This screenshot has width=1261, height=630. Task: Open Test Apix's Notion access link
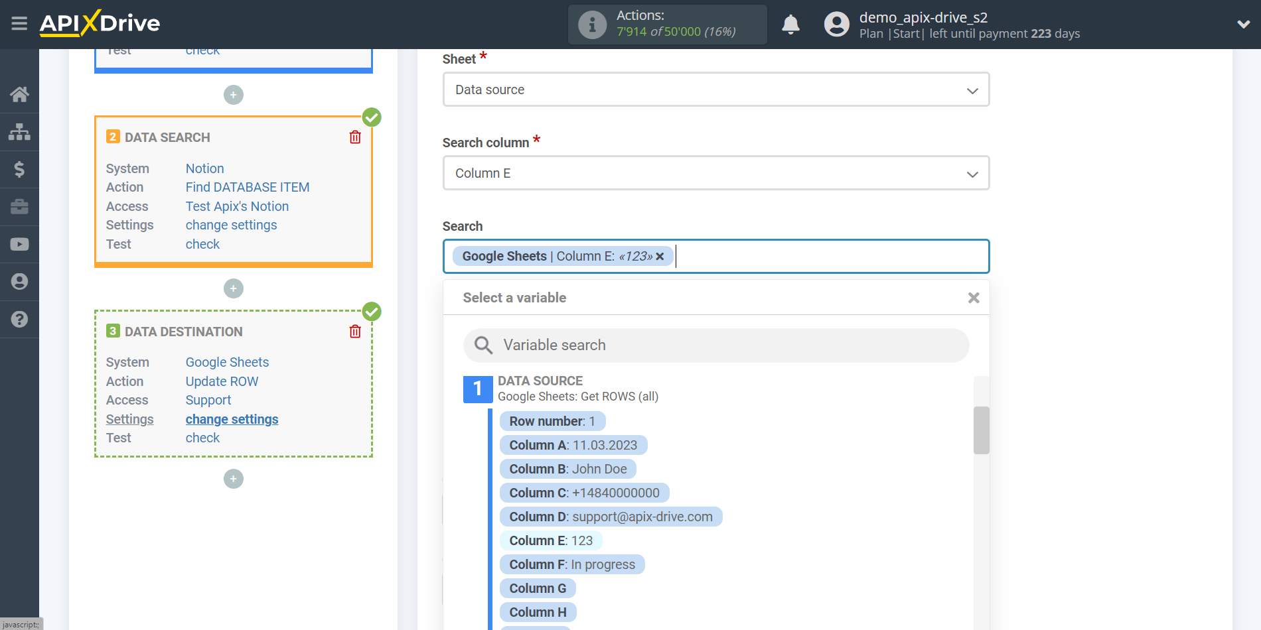pos(237,206)
